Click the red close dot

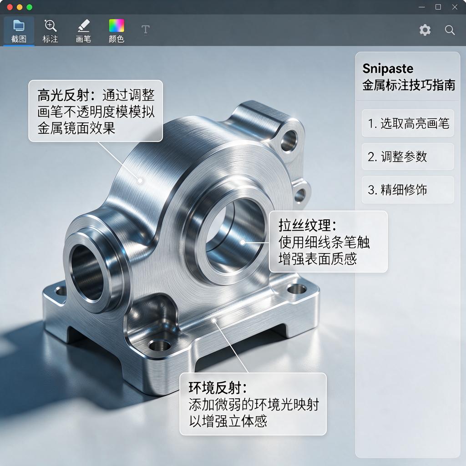[10, 7]
